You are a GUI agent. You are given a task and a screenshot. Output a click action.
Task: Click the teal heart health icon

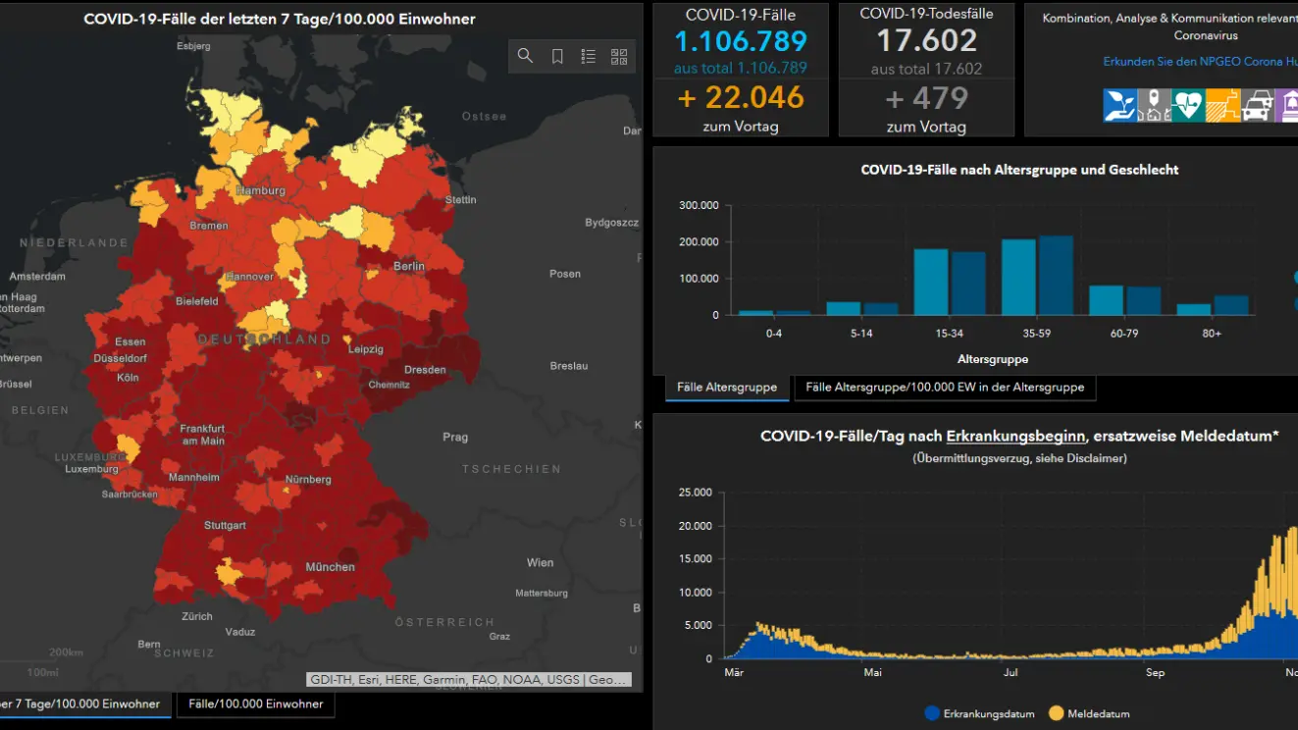click(1188, 105)
